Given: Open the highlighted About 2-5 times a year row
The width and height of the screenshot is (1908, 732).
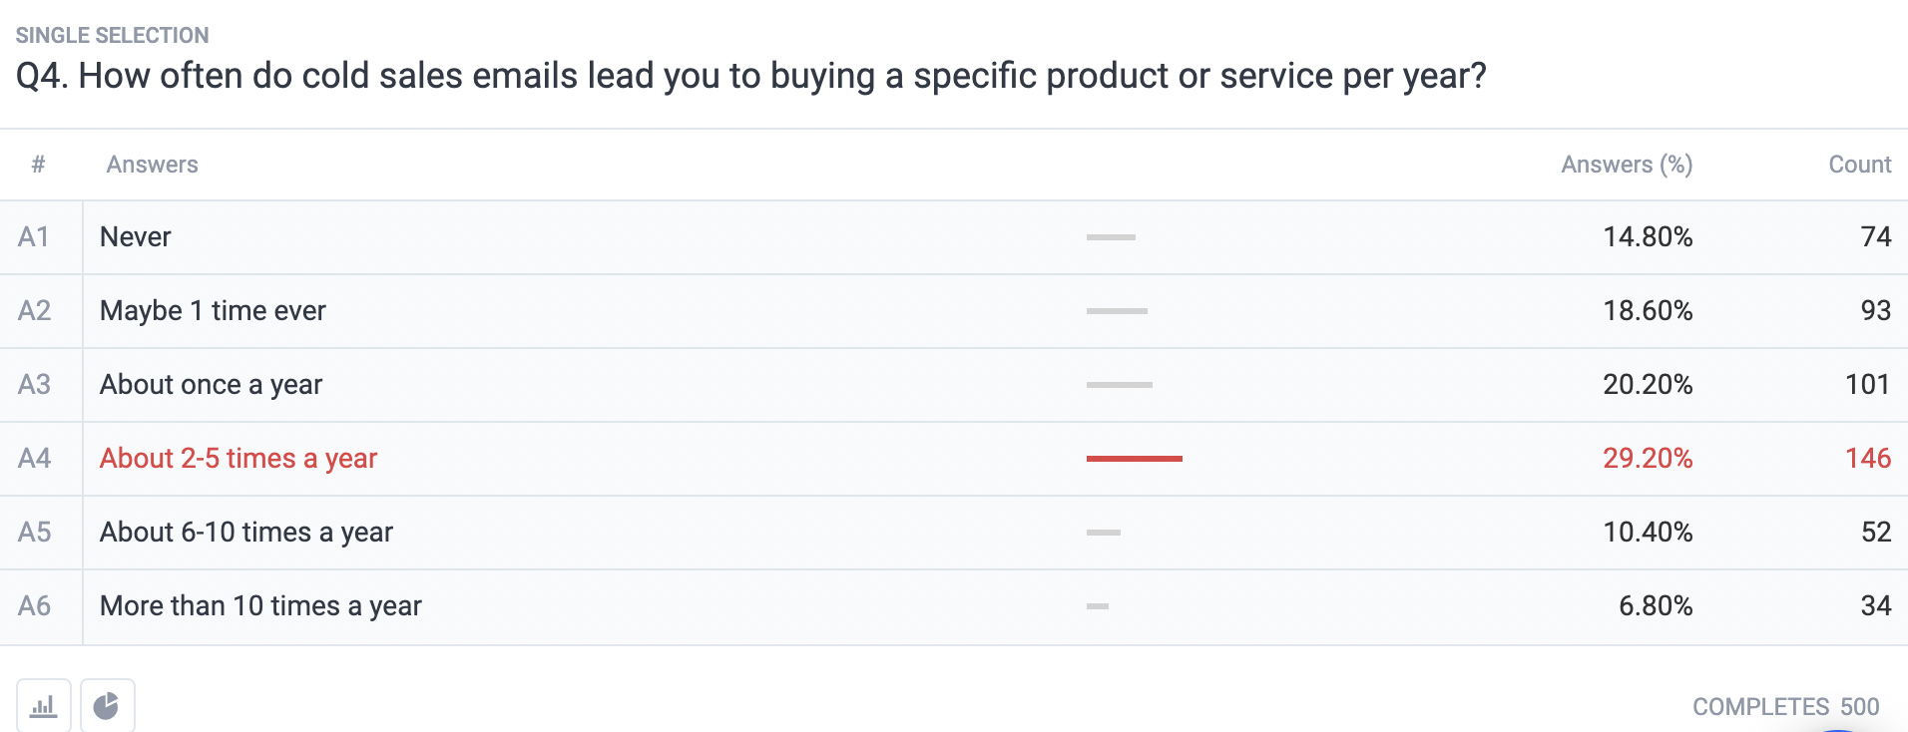Looking at the screenshot, I should pos(954,459).
